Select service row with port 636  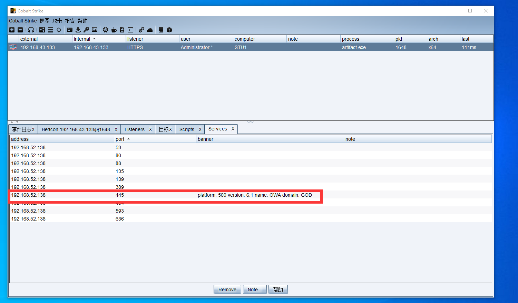click(x=251, y=219)
